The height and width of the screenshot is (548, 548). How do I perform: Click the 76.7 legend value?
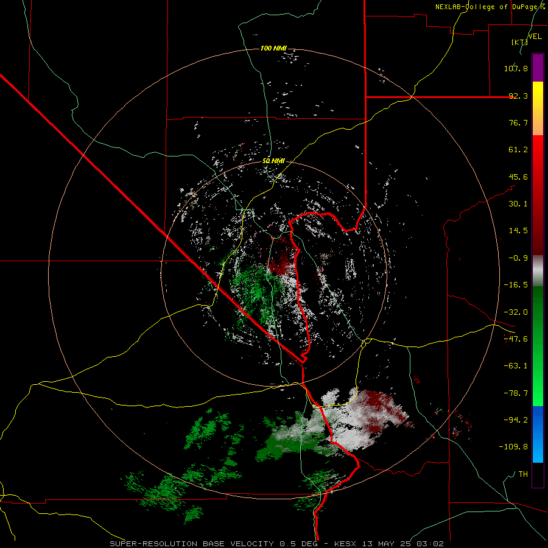[518, 122]
